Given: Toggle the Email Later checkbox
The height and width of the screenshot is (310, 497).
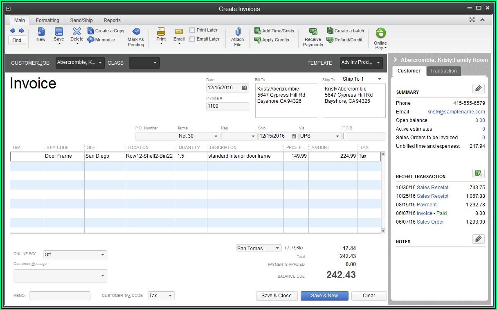Looking at the screenshot, I should [192, 39].
